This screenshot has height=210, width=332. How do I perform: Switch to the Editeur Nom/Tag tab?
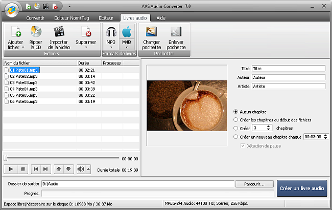pyautogui.click(x=72, y=18)
